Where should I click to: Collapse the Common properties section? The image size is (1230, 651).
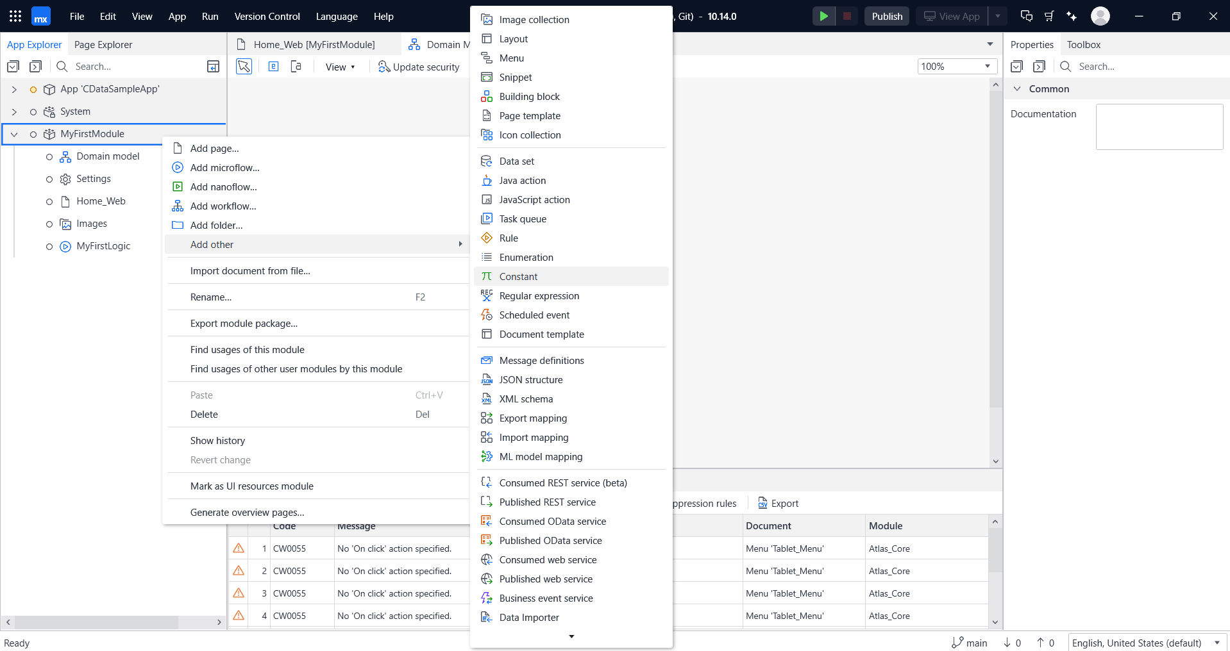click(1017, 89)
